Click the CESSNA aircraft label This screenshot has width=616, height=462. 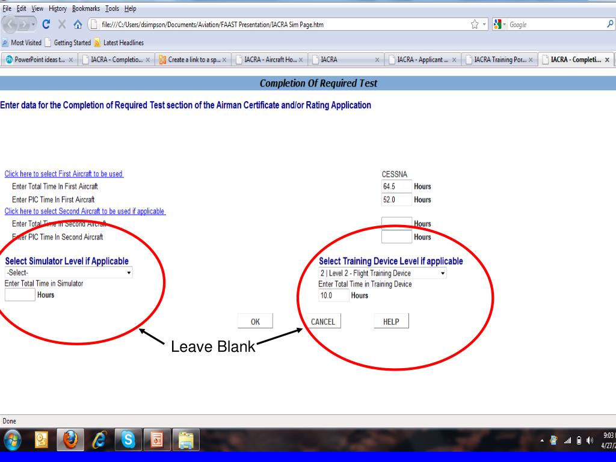[x=395, y=174]
